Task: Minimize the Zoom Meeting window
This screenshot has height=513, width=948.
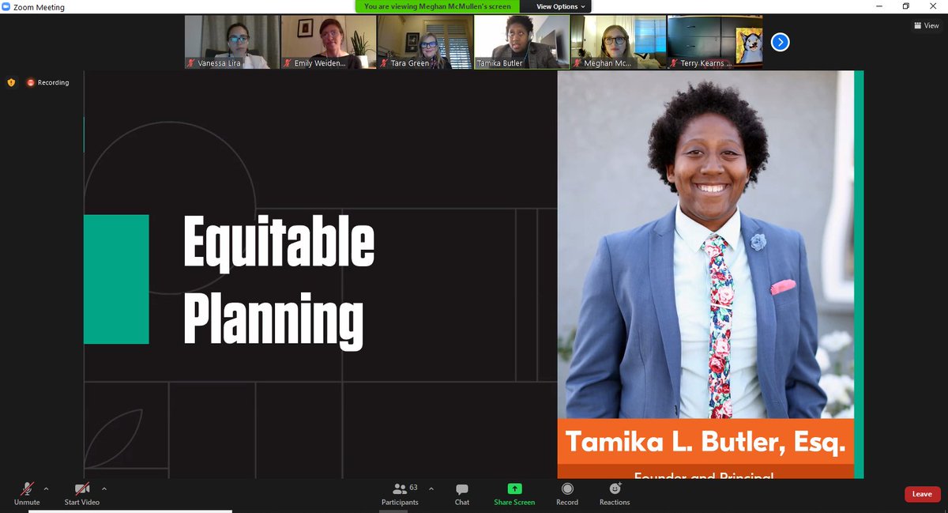Action: click(x=880, y=6)
